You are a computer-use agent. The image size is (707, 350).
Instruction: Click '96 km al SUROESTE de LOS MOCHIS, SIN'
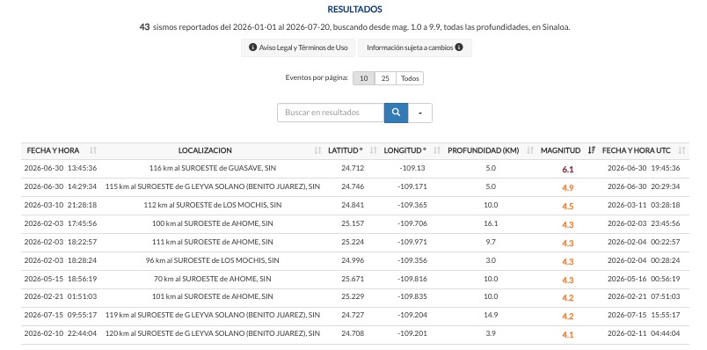pyautogui.click(x=213, y=260)
